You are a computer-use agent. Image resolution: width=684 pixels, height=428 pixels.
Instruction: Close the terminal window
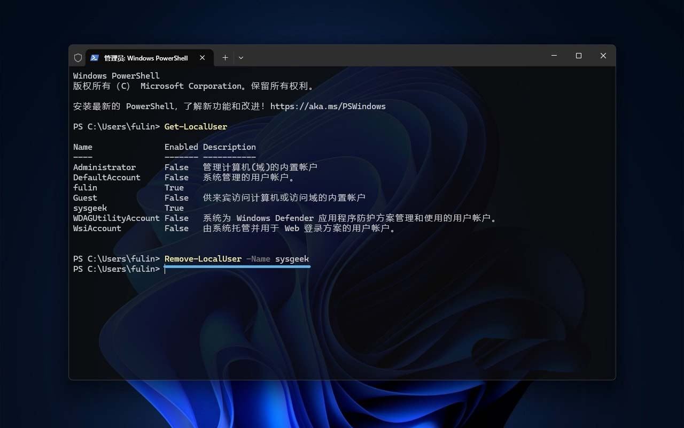pos(603,56)
